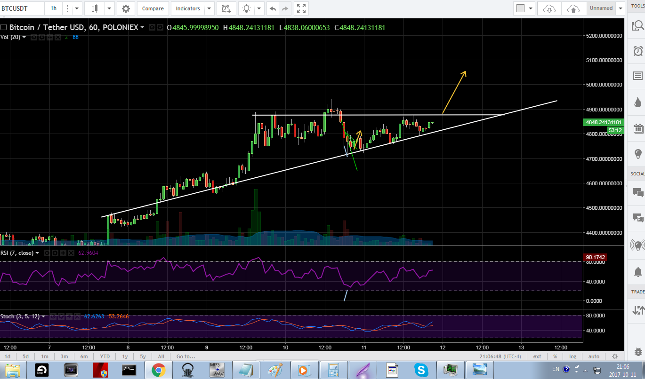Click the Compare button
Viewport: 645px width, 379px height.
153,8
